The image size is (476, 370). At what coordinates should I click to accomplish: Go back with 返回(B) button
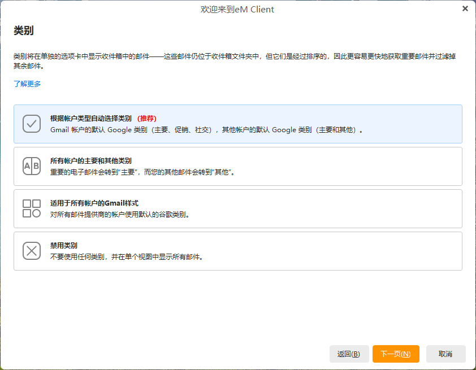349,354
